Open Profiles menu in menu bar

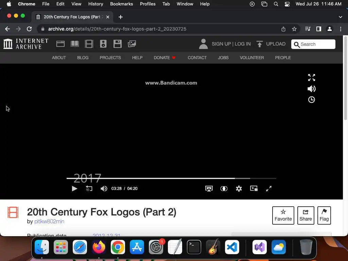coord(147,4)
